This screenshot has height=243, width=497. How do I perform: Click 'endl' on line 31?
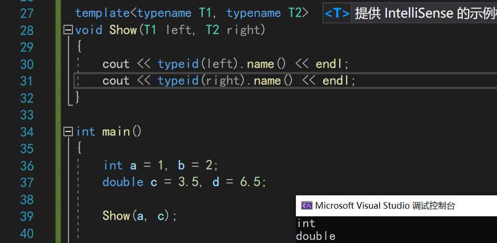coord(336,81)
